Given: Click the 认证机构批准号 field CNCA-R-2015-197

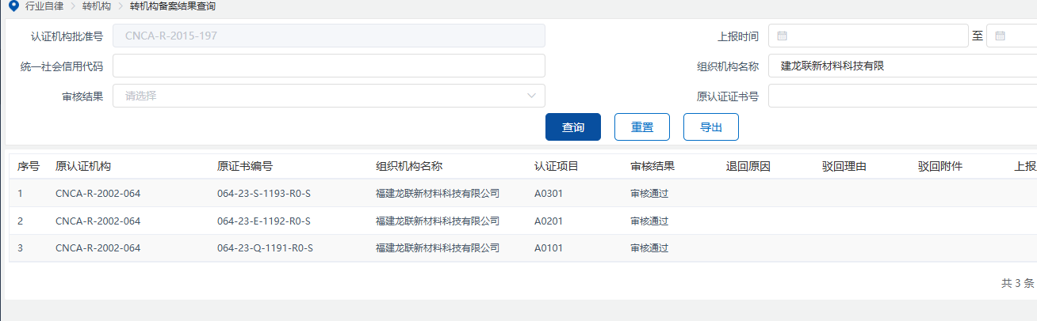Looking at the screenshot, I should tap(328, 36).
